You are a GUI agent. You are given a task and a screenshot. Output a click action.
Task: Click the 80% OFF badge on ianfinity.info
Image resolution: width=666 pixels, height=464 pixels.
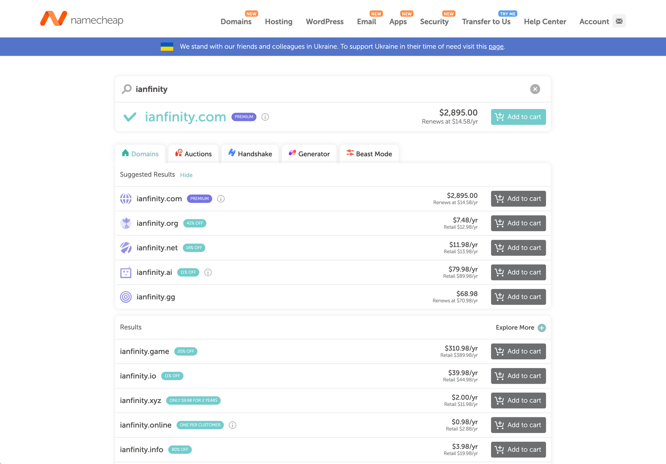point(180,450)
